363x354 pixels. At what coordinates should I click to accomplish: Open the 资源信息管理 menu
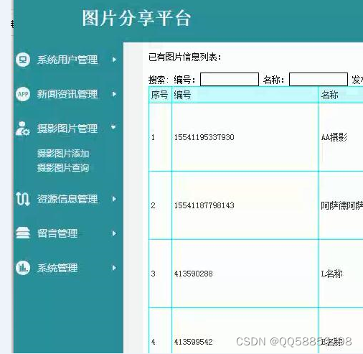(x=67, y=199)
